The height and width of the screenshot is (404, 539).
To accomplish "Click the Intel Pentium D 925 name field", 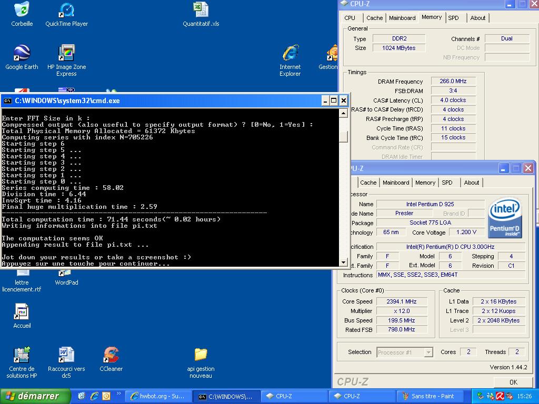I will [430, 204].
